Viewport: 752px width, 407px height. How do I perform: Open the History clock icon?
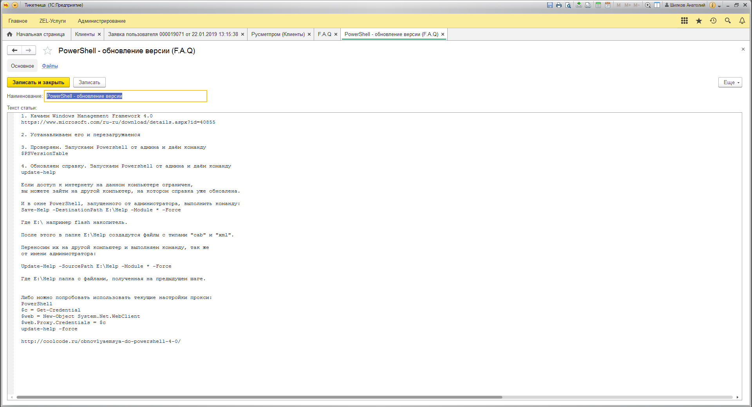pos(713,21)
